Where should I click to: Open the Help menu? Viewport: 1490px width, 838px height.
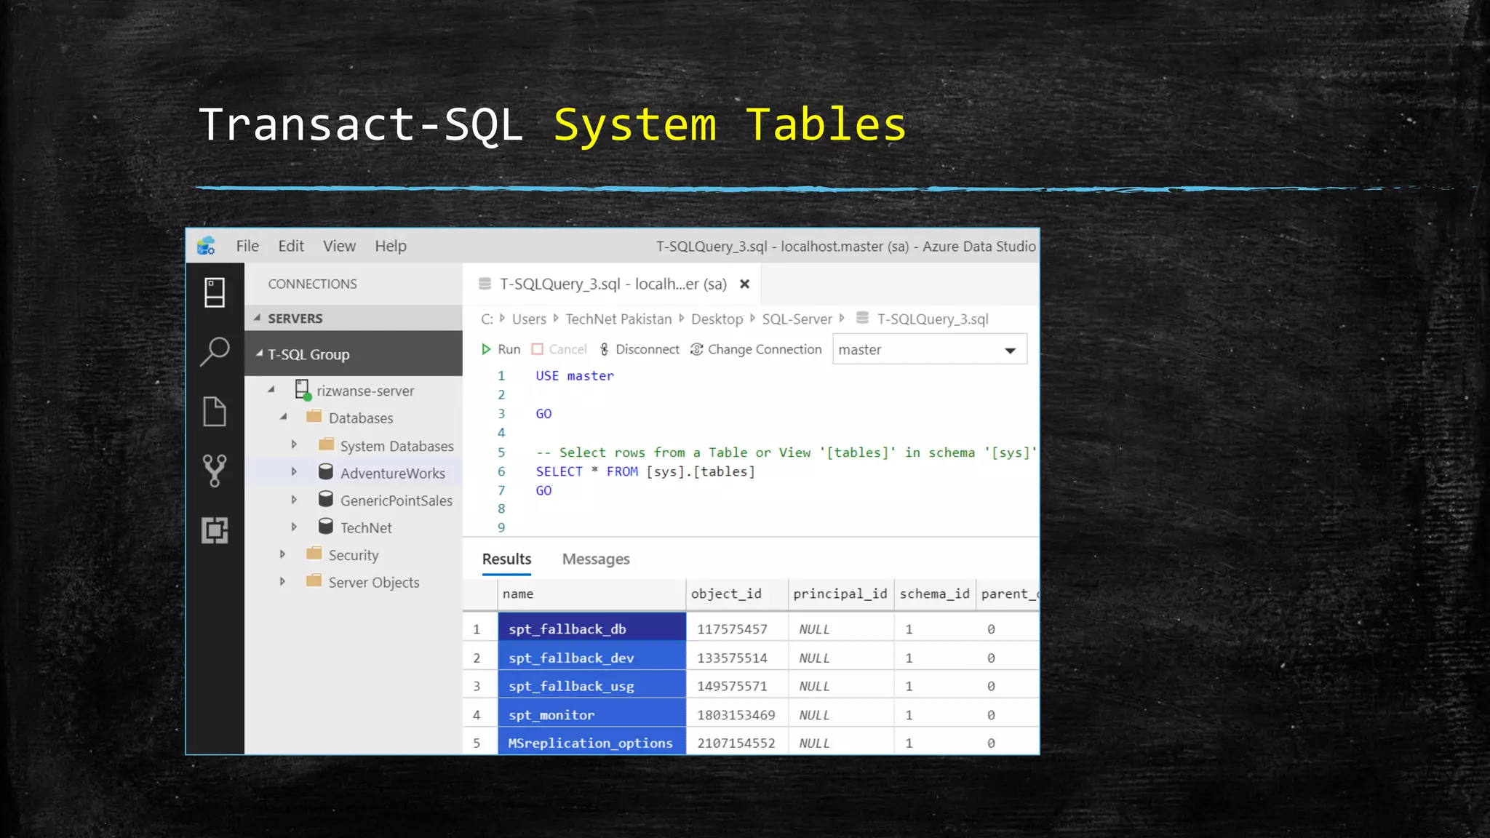pyautogui.click(x=391, y=247)
